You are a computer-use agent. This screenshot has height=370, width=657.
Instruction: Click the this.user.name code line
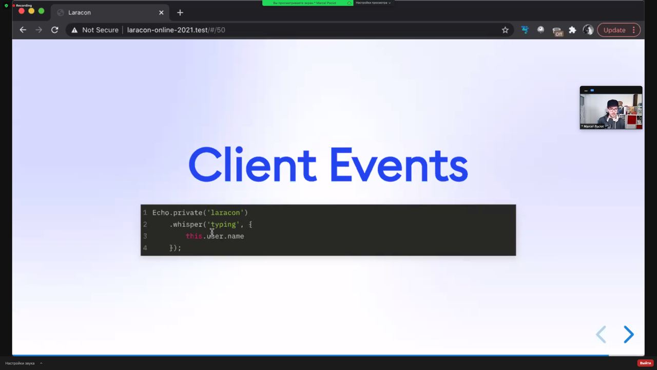[215, 236]
